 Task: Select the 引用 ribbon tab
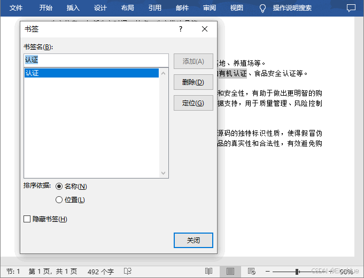click(155, 8)
